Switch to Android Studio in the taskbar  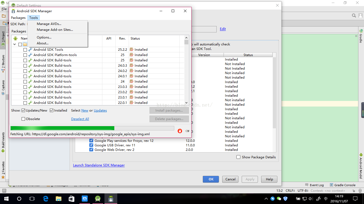pyautogui.click(x=98, y=198)
